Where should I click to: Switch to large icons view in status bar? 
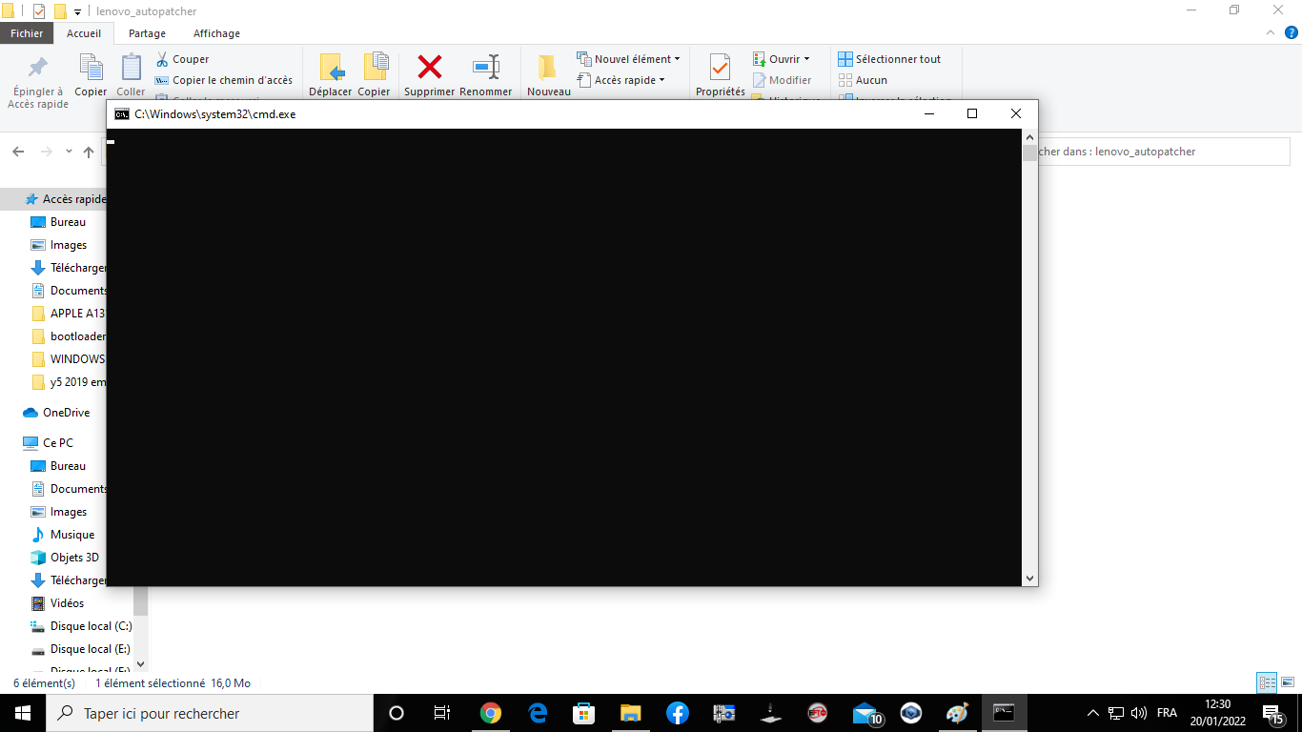click(1287, 682)
